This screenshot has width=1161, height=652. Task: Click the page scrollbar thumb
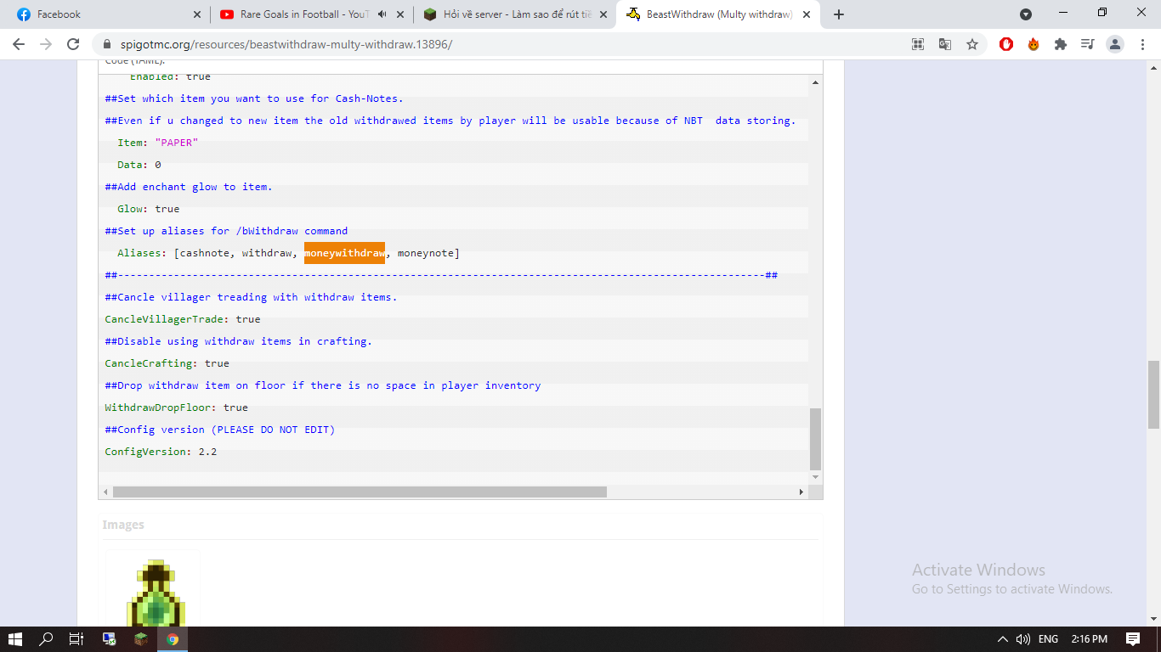pyautogui.click(x=1153, y=395)
